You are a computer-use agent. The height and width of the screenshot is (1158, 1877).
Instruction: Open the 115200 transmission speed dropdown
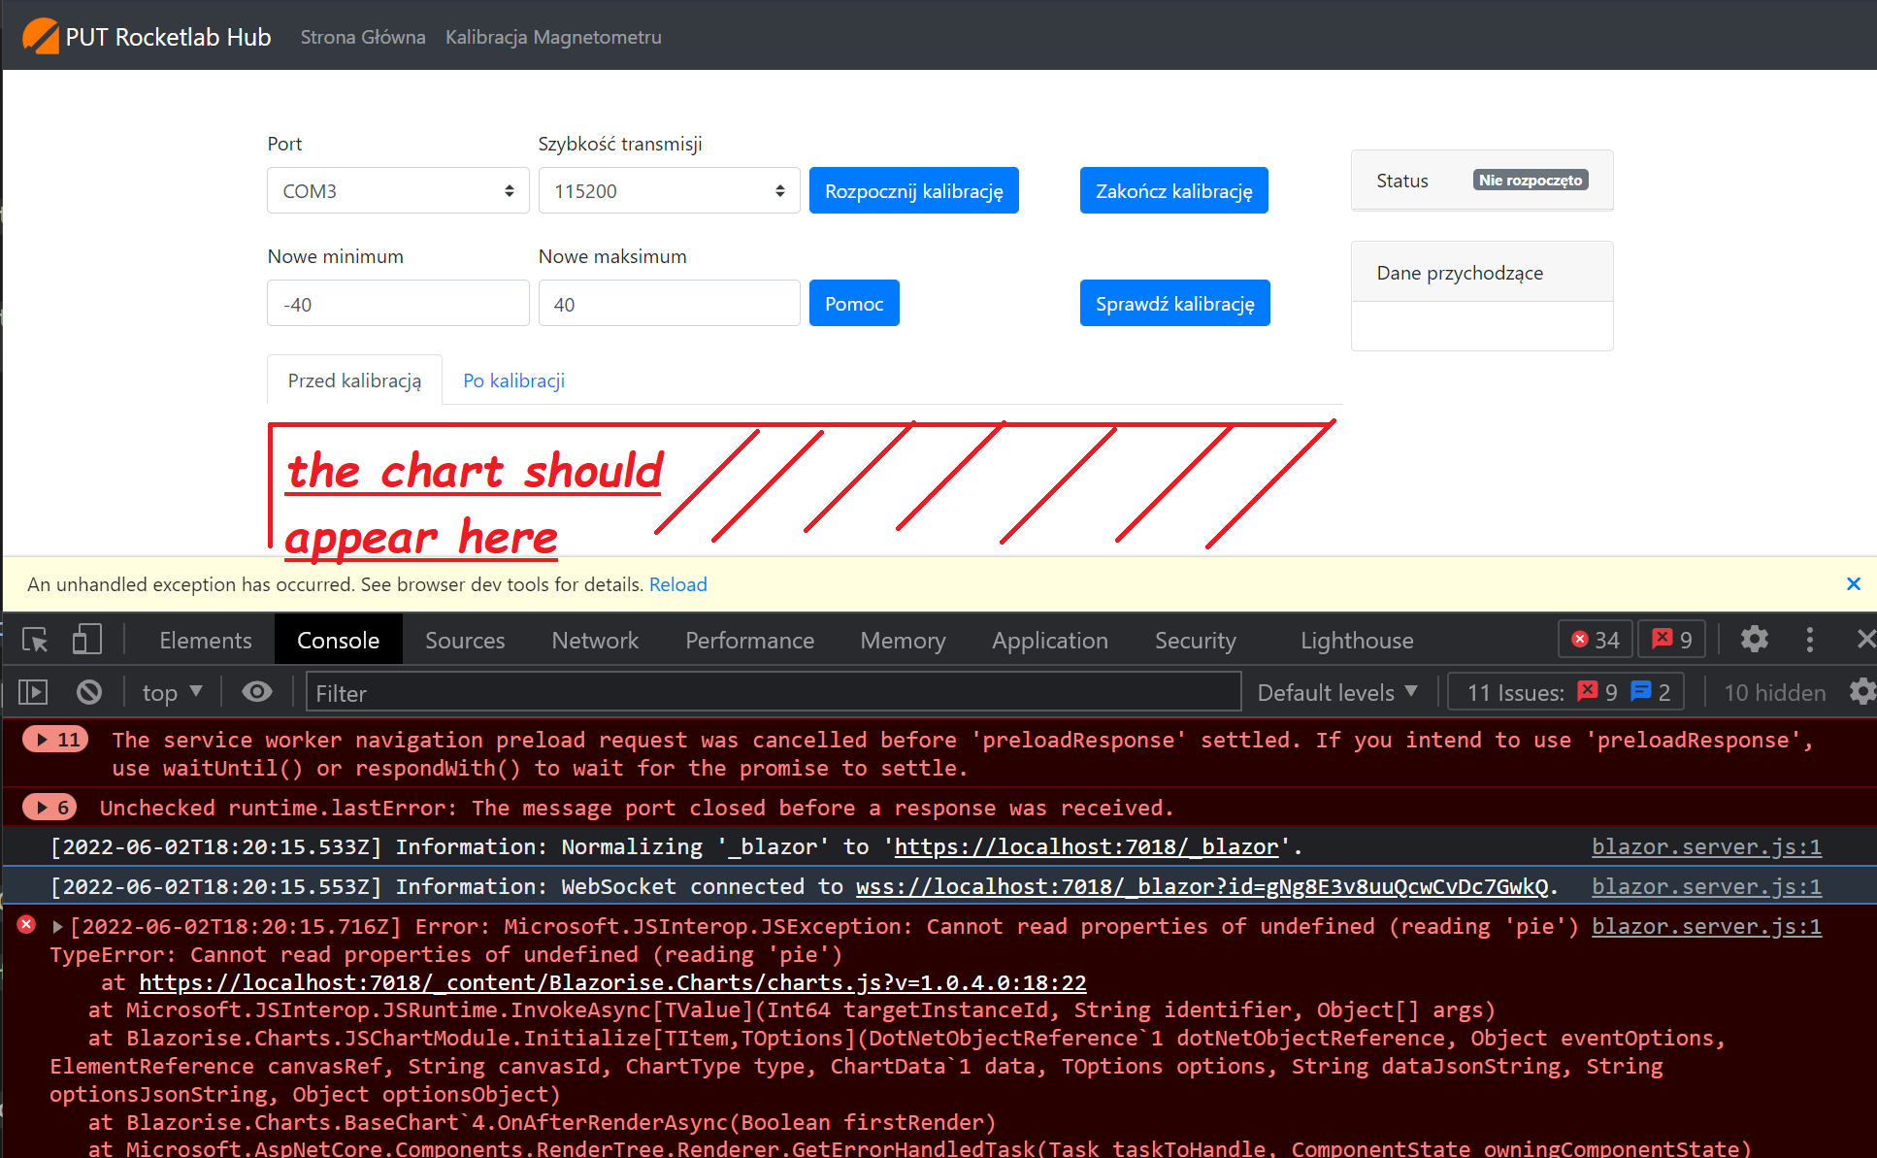tap(668, 190)
